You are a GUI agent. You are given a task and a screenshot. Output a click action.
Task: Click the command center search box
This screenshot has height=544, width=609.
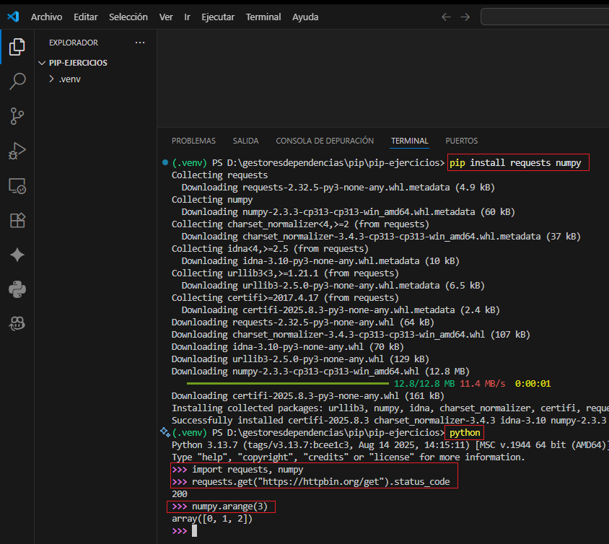545,17
